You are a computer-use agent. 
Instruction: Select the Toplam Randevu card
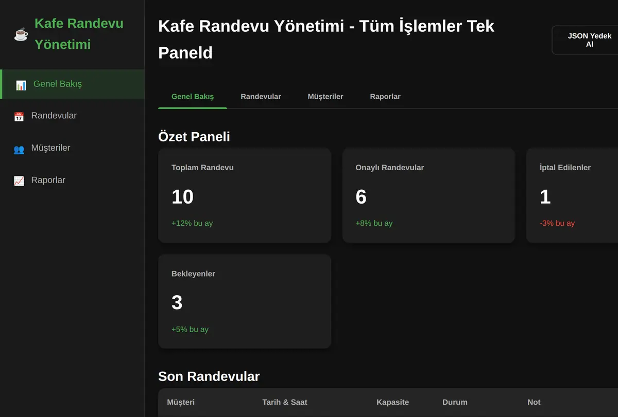(245, 195)
